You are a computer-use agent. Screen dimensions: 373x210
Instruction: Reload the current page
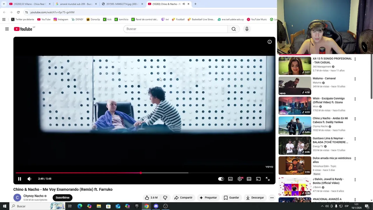[18, 12]
